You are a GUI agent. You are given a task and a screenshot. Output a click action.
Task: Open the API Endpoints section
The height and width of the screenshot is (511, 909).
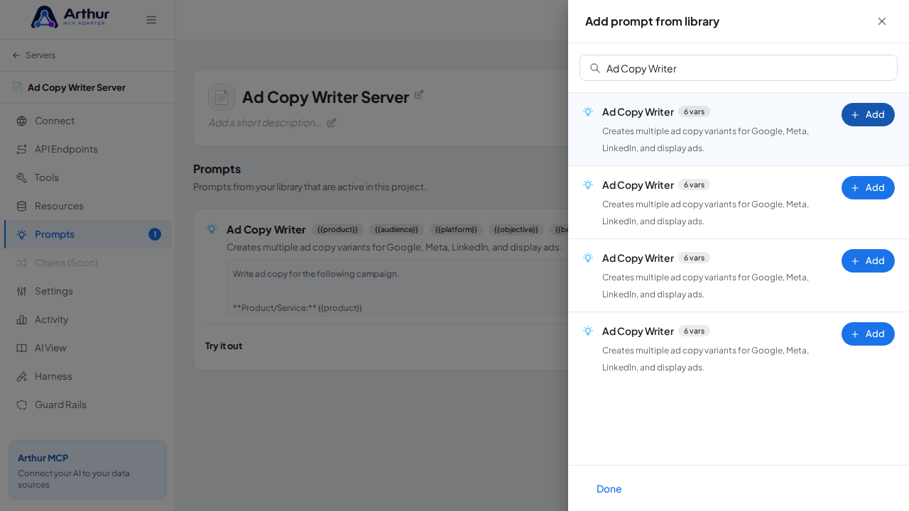[87, 149]
